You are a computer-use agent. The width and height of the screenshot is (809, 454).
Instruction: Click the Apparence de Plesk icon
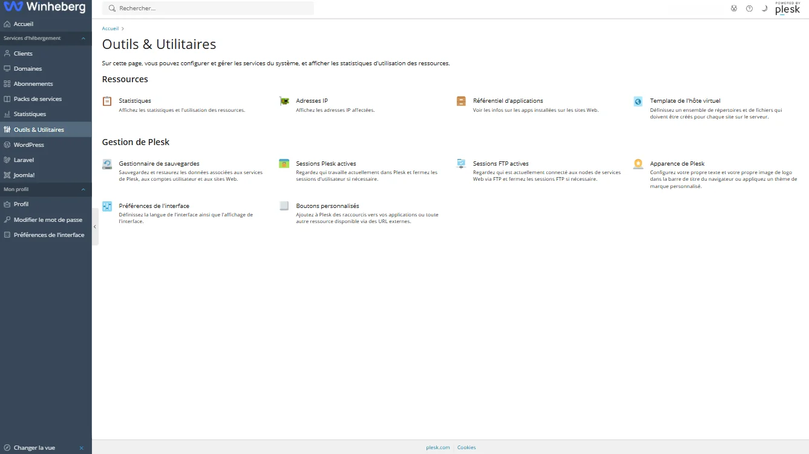point(638,164)
